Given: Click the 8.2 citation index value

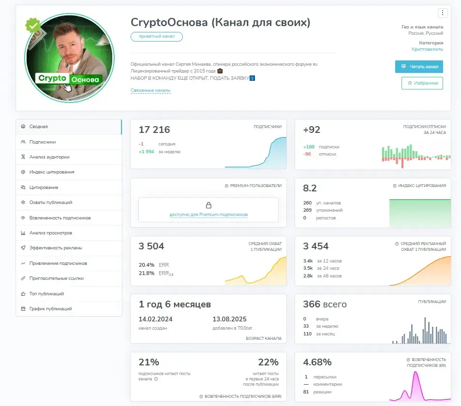Looking at the screenshot, I should coord(310,188).
